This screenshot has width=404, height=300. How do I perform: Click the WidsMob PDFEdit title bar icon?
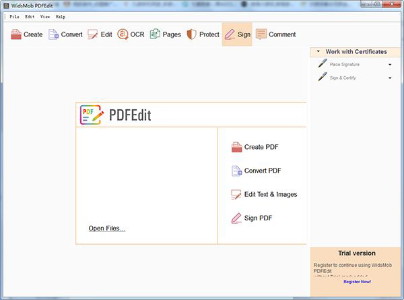pyautogui.click(x=6, y=5)
